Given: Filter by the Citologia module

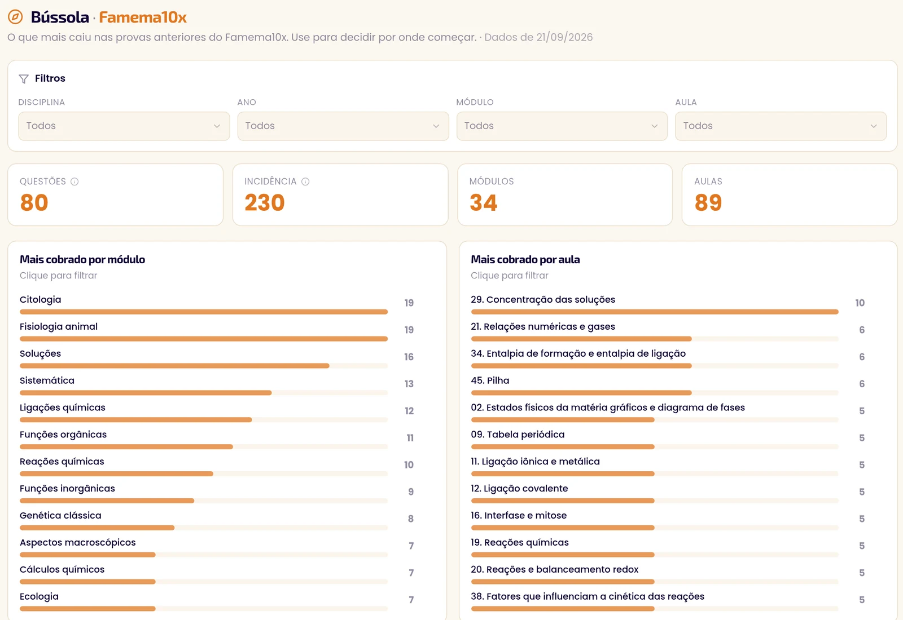Looking at the screenshot, I should (217, 304).
